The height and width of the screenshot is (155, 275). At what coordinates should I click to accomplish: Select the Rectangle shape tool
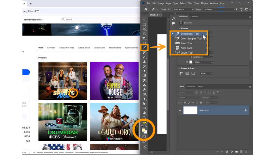pyautogui.click(x=144, y=108)
